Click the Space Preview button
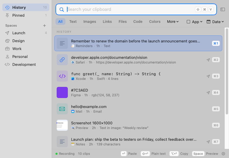This screenshot has width=229, height=158. 198,154
